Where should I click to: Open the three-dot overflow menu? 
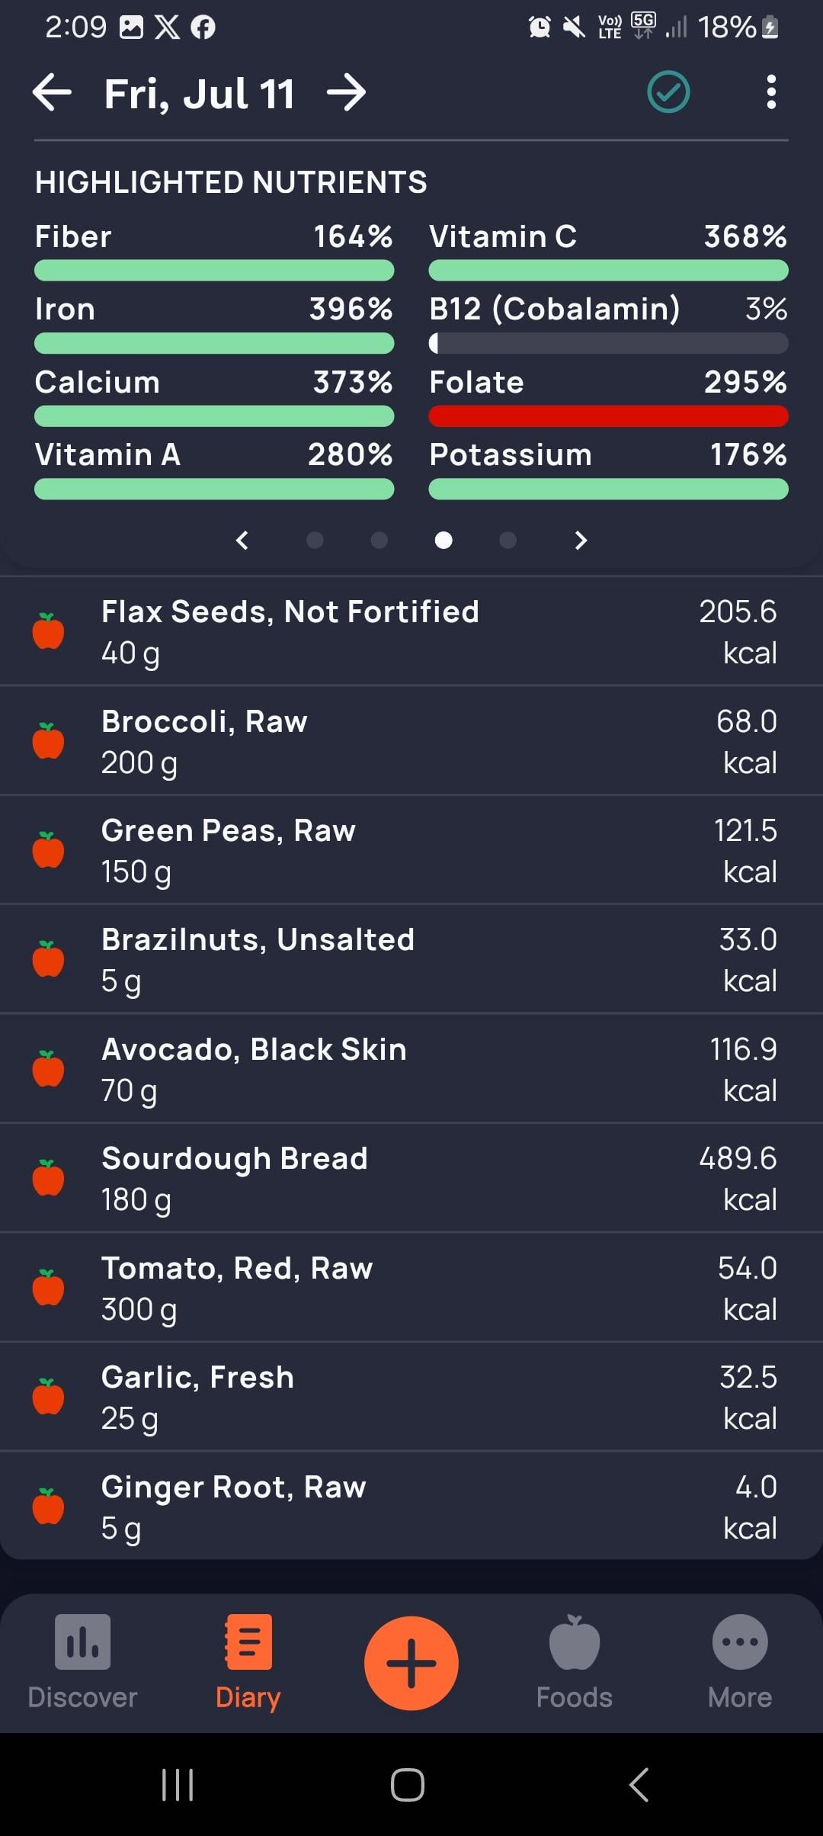coord(771,92)
